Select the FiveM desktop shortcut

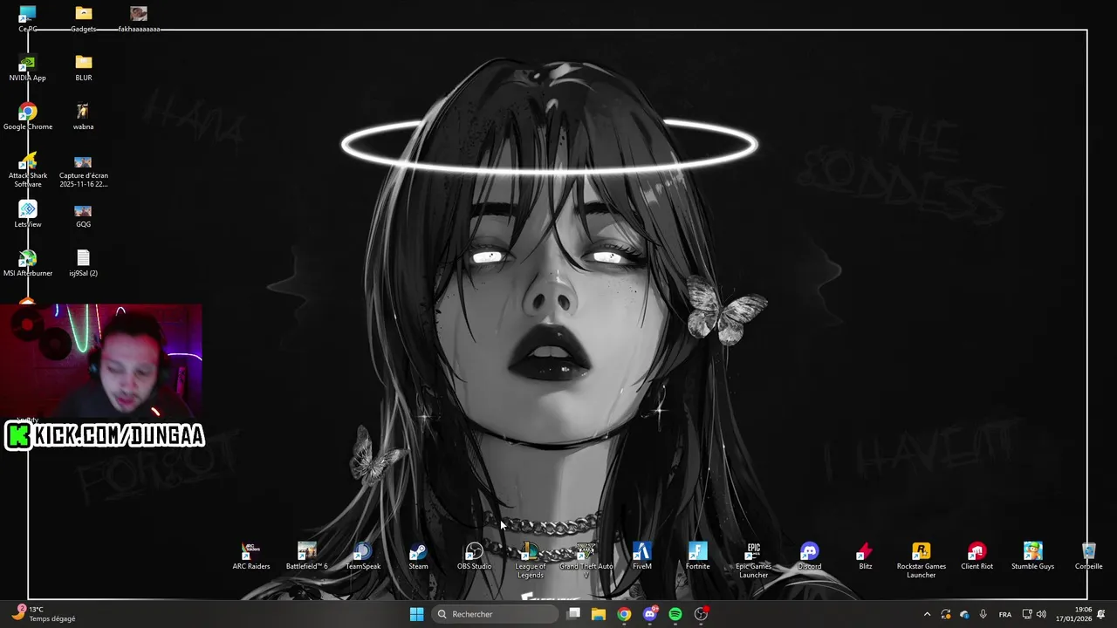(642, 556)
